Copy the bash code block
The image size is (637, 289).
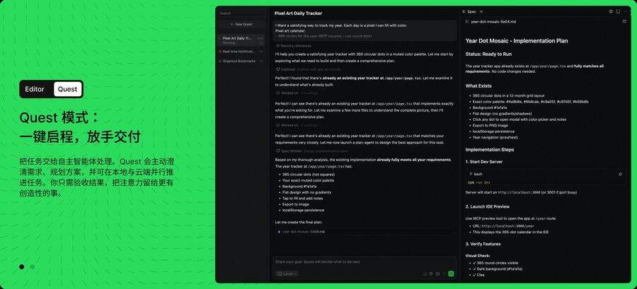point(620,174)
